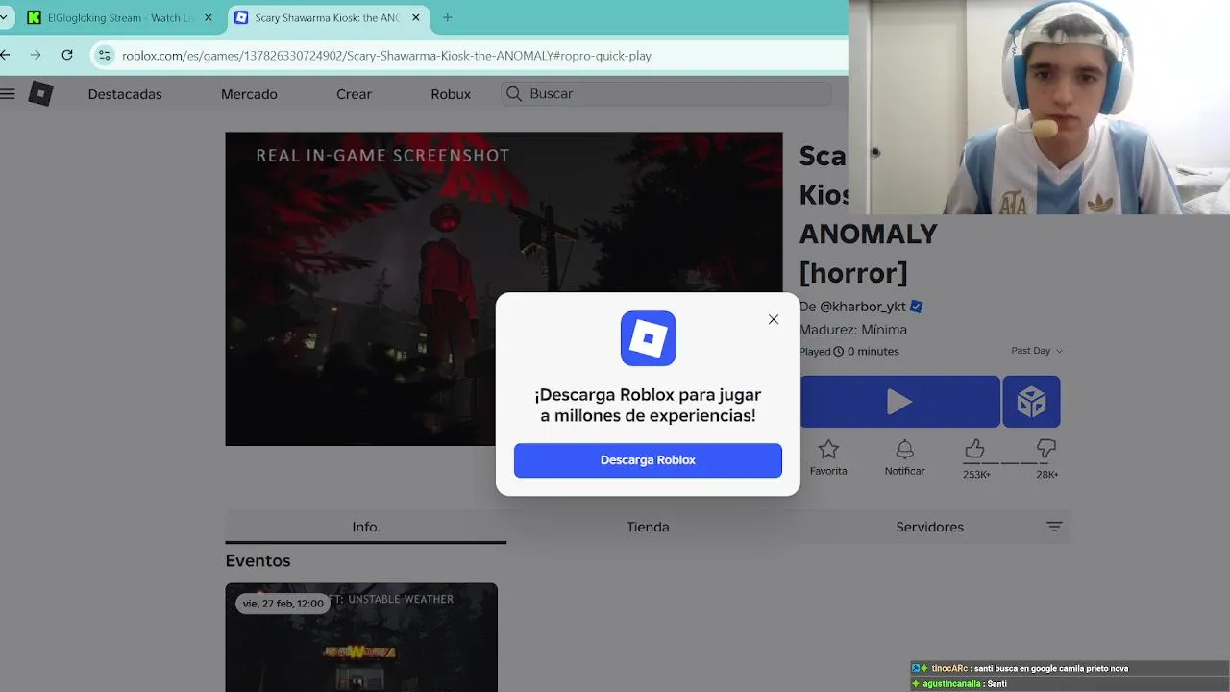Click the 28K+ dislikes count
Screen dimensions: 1230x692
tap(1046, 475)
